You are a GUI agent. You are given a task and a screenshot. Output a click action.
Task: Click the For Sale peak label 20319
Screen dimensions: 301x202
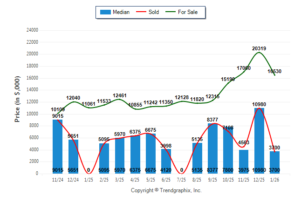[259, 48]
